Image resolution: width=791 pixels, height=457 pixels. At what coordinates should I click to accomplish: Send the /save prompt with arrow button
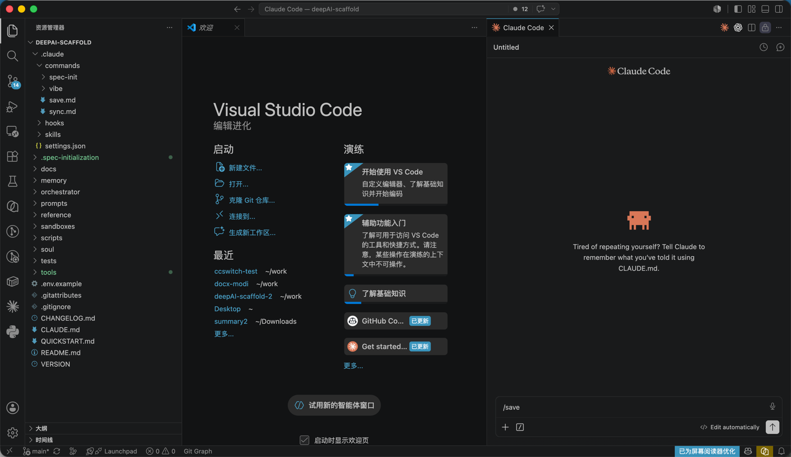(x=772, y=427)
